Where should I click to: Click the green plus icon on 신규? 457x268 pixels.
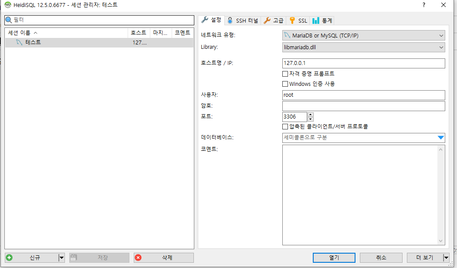point(9,258)
